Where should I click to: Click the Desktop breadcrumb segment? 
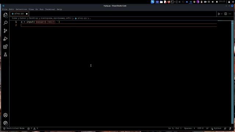click(33, 18)
